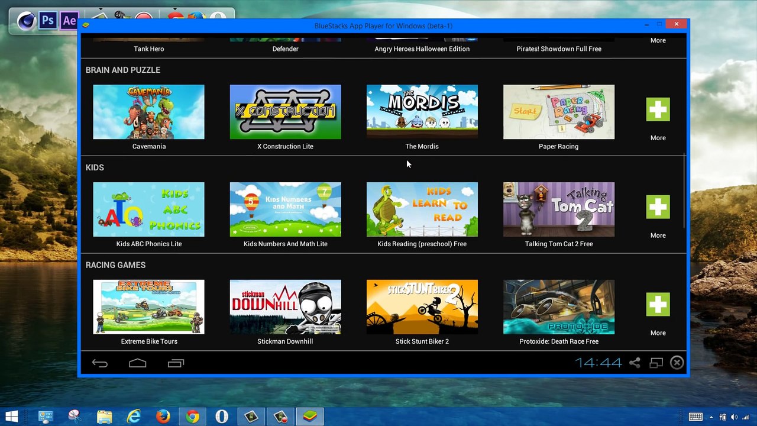Open Snipping Tool in the taskbar
Screen dimensions: 757x426
(75, 417)
